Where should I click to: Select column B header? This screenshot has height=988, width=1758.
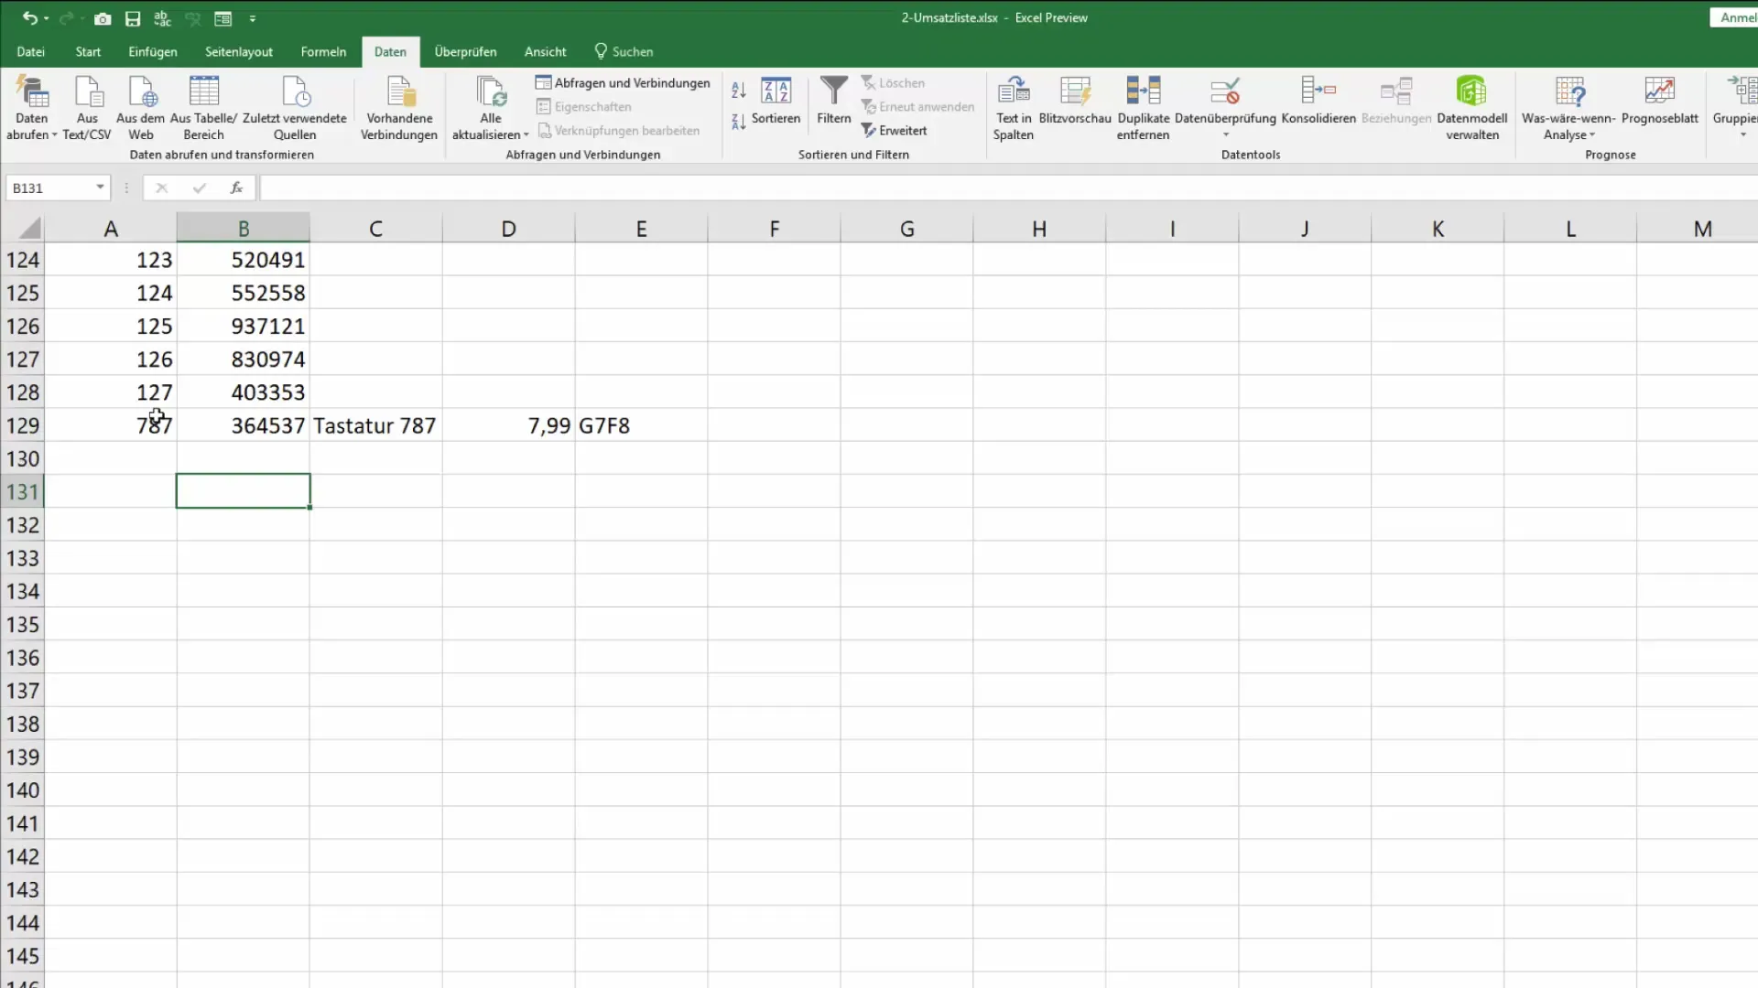244,229
